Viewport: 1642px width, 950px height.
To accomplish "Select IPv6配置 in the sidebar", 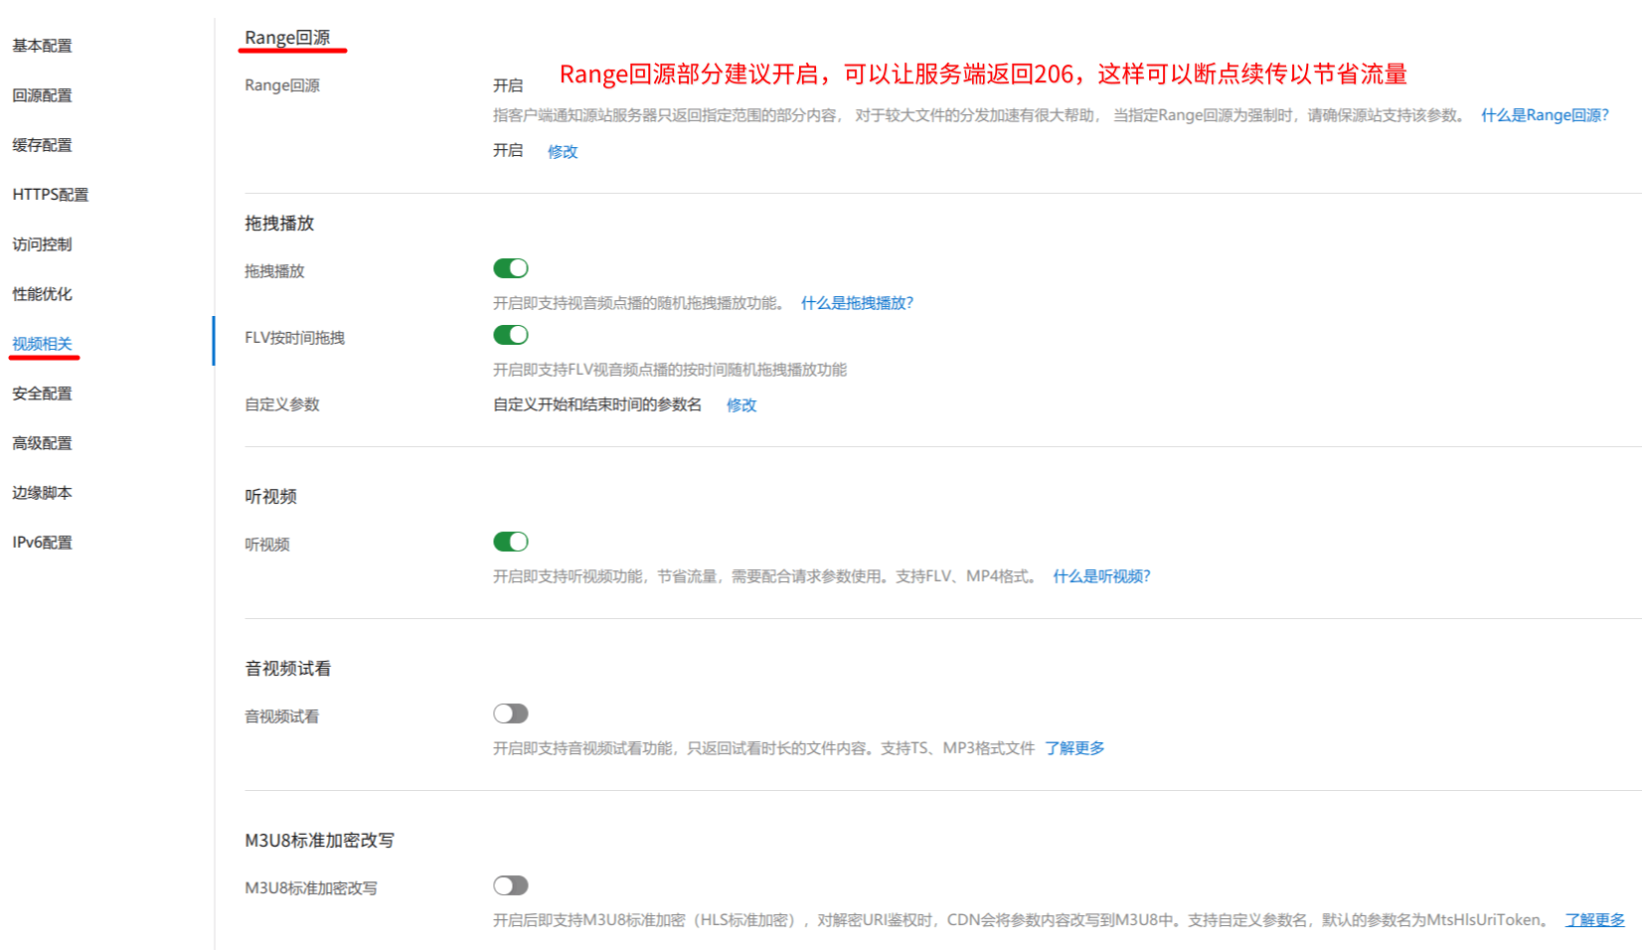I will tap(42, 543).
